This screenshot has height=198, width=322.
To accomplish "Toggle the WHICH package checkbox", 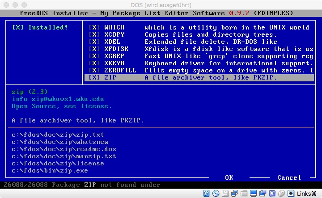I will [x=94, y=28].
